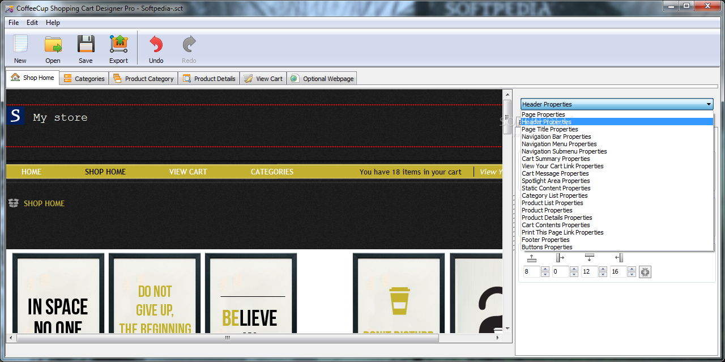725x362 pixels.
Task: Open the Help menu
Action: (x=53, y=23)
